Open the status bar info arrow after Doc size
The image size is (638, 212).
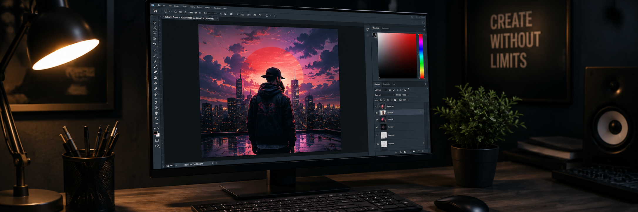coord(212,163)
